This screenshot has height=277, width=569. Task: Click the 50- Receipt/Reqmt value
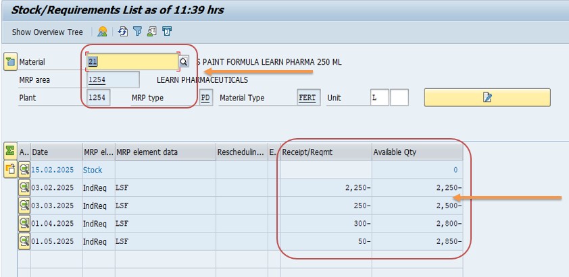[364, 241]
